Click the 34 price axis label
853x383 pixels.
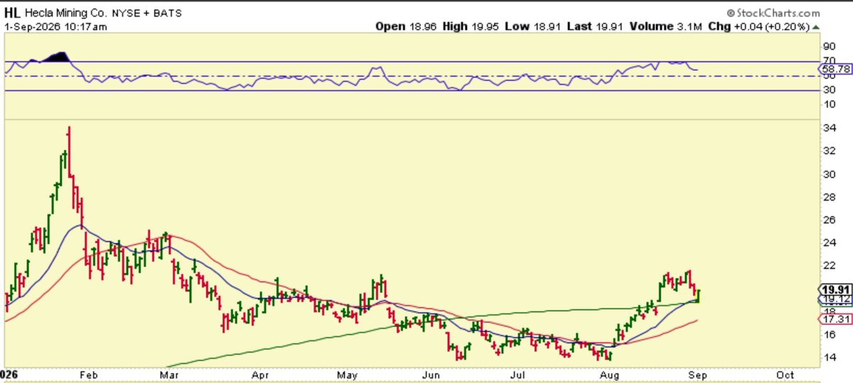(x=829, y=128)
